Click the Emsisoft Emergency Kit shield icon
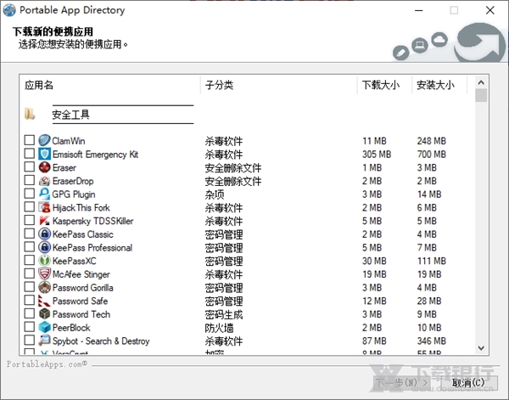The width and height of the screenshot is (509, 400). tap(44, 154)
